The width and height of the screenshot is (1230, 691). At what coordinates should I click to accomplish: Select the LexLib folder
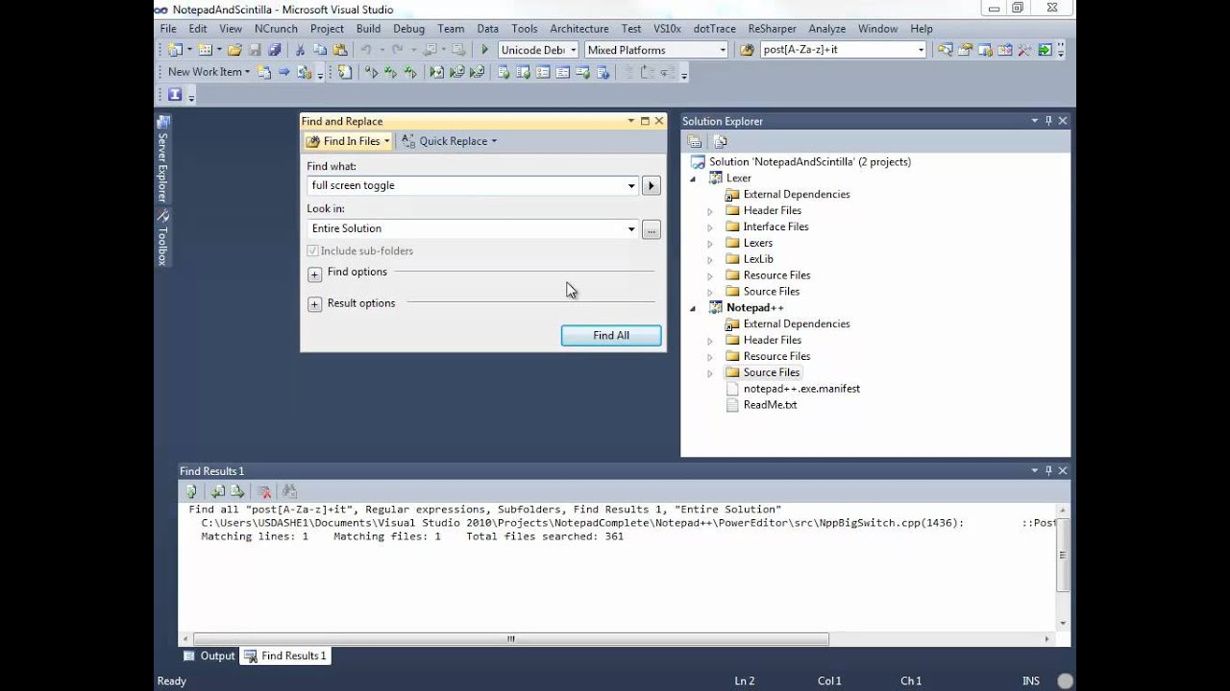point(758,259)
